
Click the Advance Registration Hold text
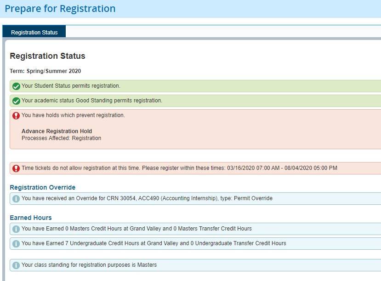pos(57,131)
